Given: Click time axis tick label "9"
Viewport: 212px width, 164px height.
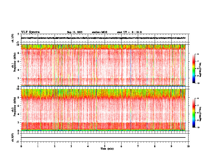Looking at the screenshot, I should pyautogui.click(x=171, y=146).
